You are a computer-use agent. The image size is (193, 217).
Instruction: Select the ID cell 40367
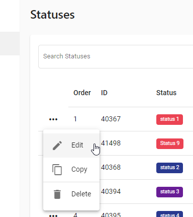[111, 119]
